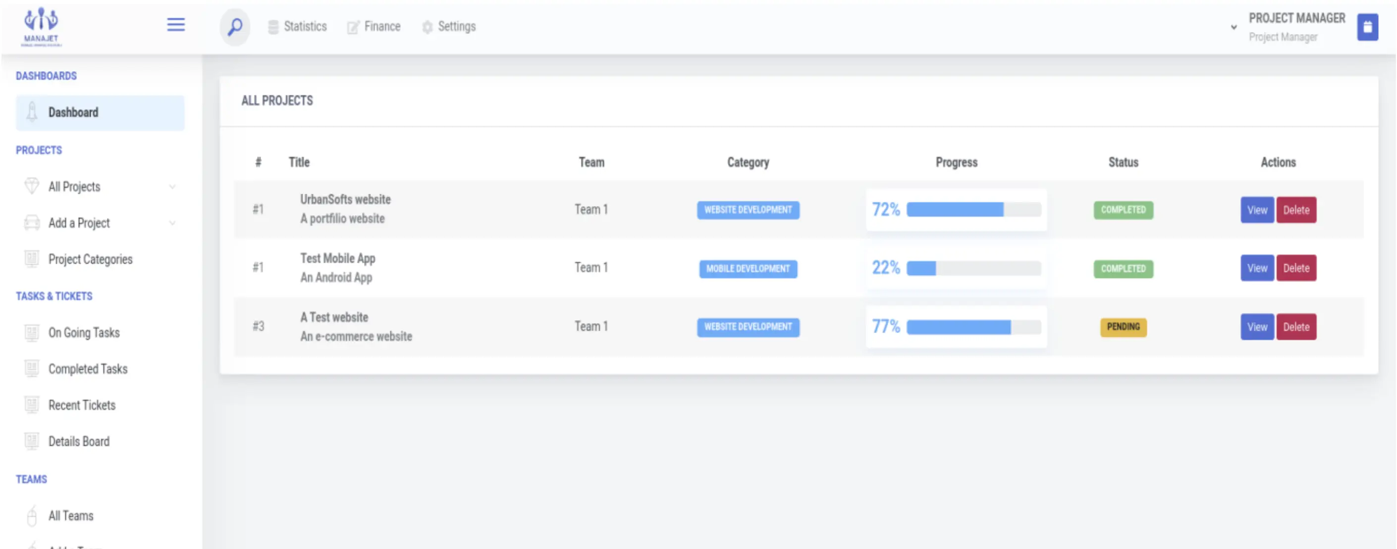Click Completed status badge for Test Mobile App
The height and width of the screenshot is (549, 1397).
[x=1123, y=269]
